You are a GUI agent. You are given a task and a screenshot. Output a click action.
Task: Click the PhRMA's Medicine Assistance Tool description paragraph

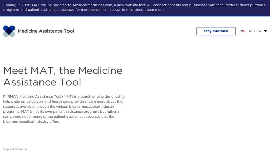(64, 109)
